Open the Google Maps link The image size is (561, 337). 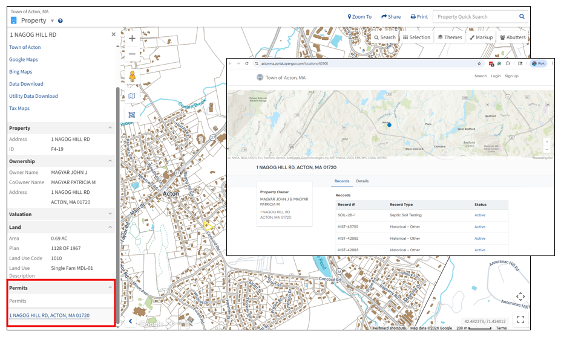tap(24, 59)
